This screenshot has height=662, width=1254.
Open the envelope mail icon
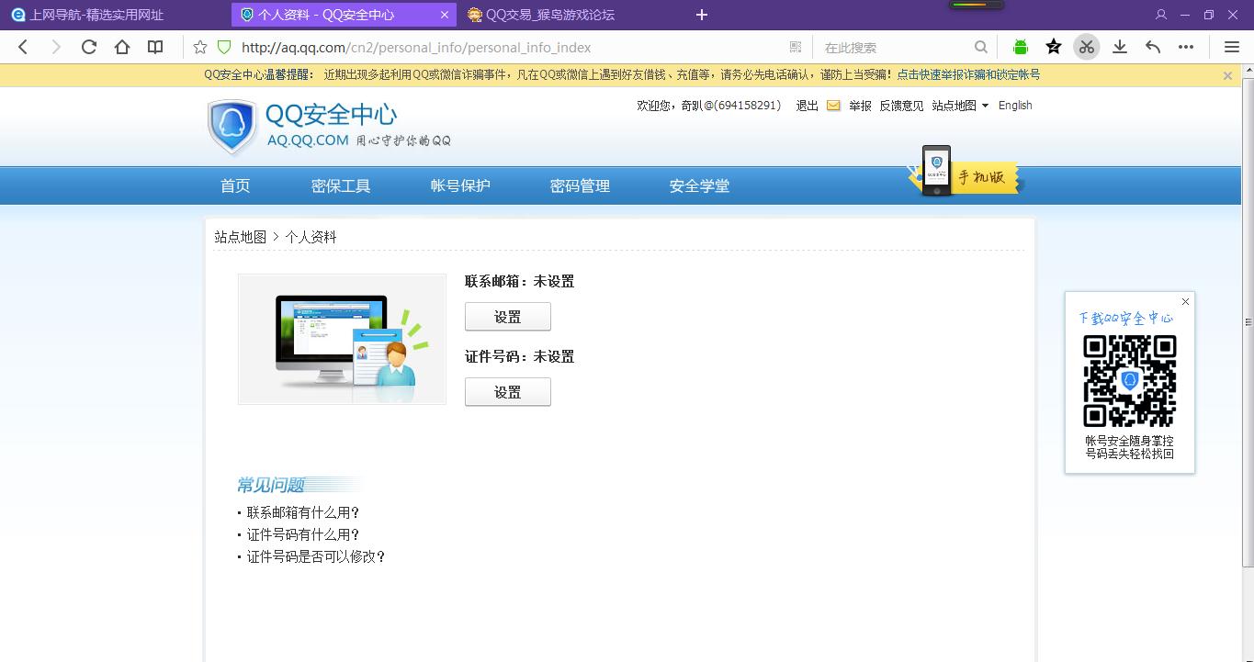pos(833,106)
